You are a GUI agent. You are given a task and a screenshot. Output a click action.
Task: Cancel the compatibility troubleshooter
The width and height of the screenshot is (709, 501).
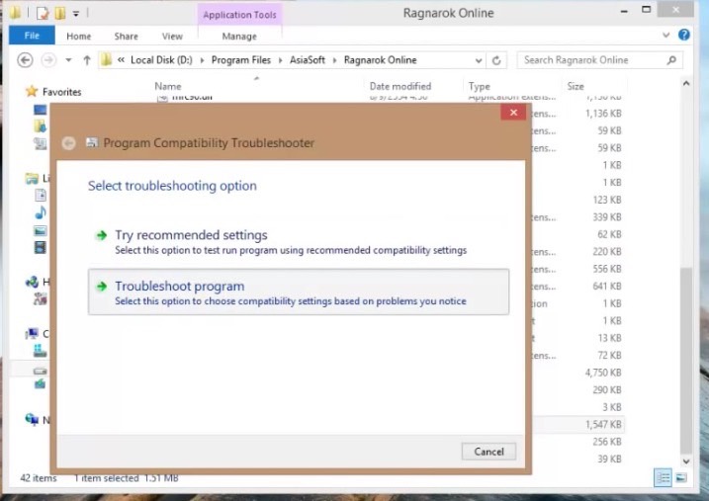click(x=488, y=452)
